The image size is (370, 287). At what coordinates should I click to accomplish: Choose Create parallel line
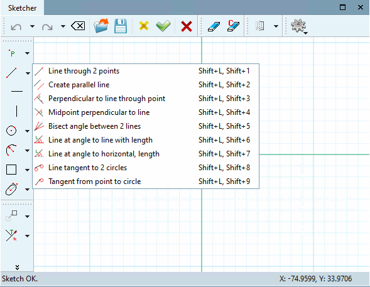(146, 85)
